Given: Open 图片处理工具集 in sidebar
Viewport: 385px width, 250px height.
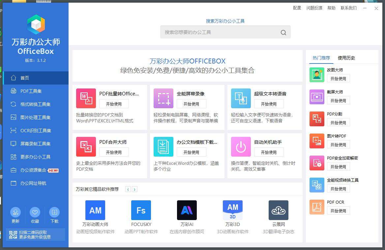Looking at the screenshot, I should (36, 117).
